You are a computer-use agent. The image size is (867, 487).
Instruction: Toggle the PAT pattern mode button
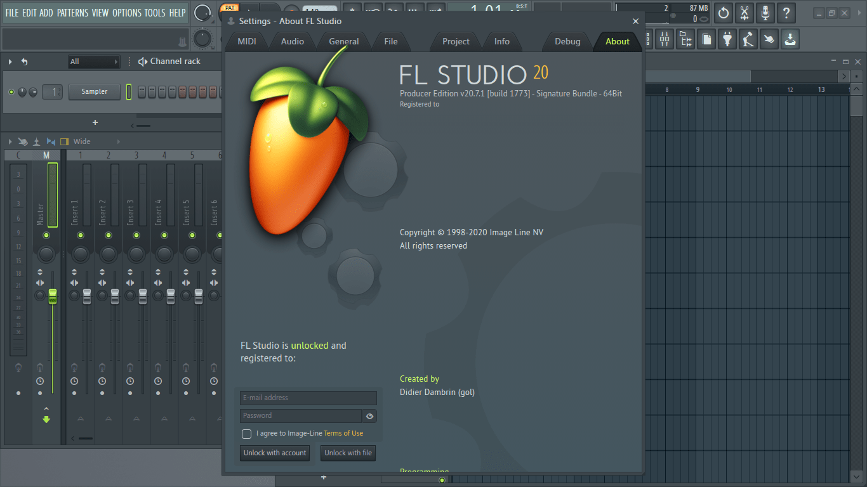[229, 8]
